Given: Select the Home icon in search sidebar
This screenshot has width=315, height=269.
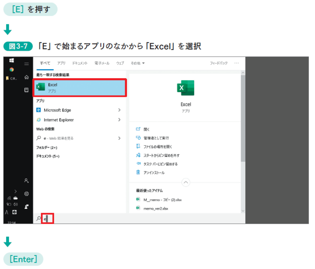Looking at the screenshot, I should [26, 77].
